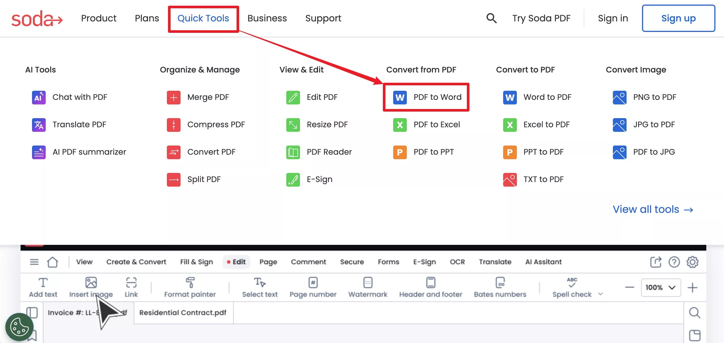
Task: Activate the Format painter tool
Action: 190,287
